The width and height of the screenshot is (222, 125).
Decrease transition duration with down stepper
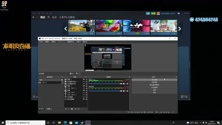point(62,83)
